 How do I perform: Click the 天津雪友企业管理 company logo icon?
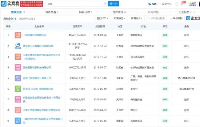[18, 99]
